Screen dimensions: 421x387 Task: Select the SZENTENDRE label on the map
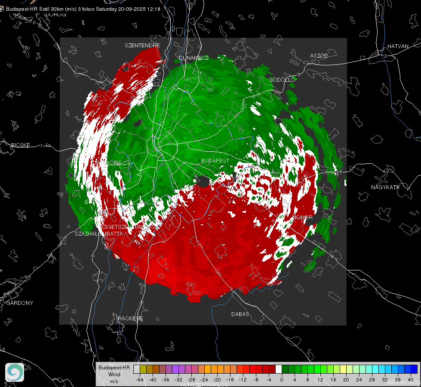[142, 46]
